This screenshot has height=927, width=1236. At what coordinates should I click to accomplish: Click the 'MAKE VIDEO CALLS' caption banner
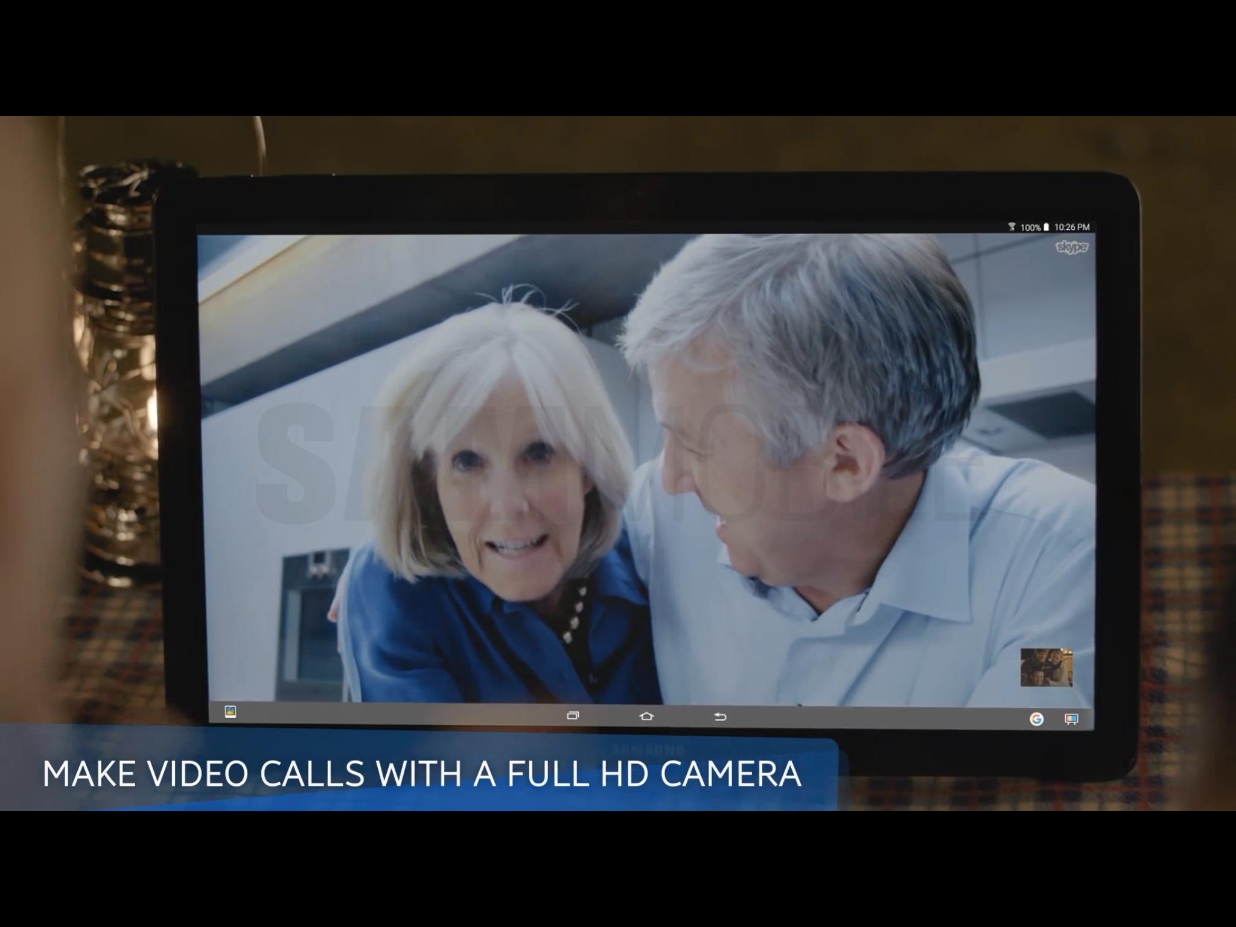click(421, 774)
